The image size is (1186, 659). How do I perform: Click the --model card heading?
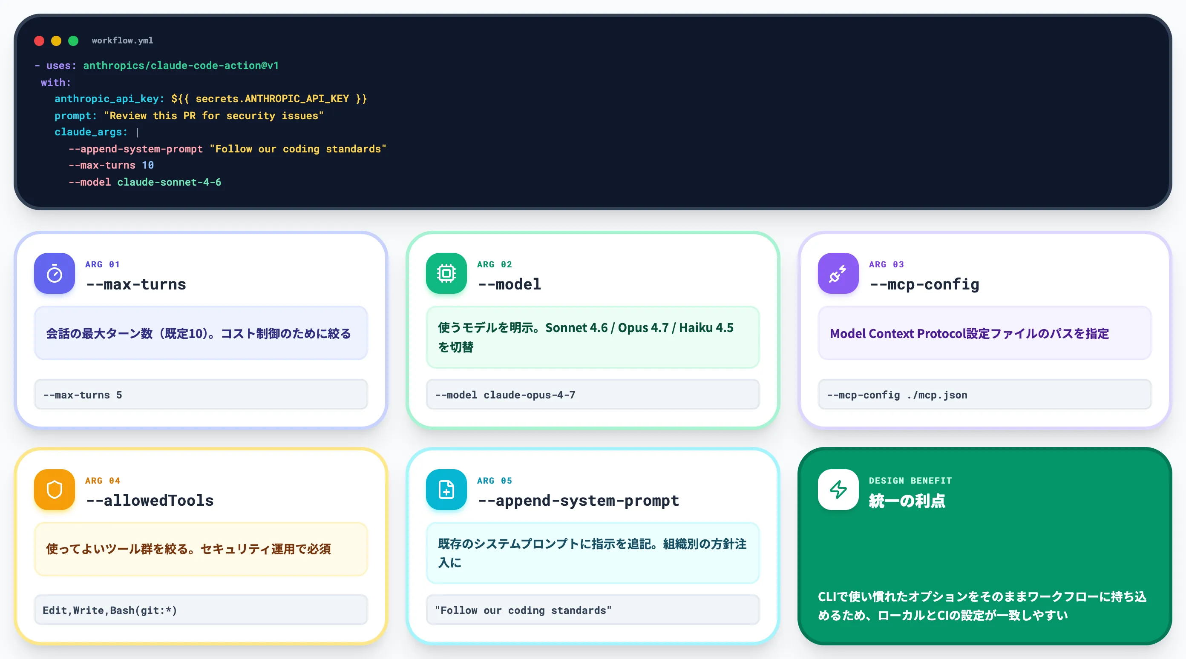click(x=510, y=284)
